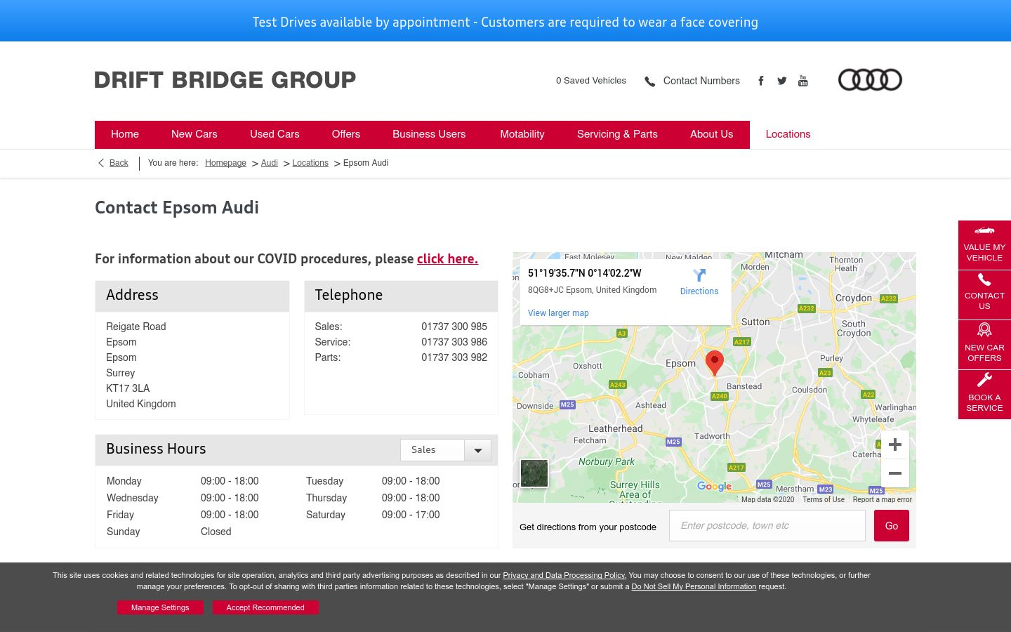
Task: Click the Saturday 09:00 - 17:00 hours
Action: (x=411, y=515)
